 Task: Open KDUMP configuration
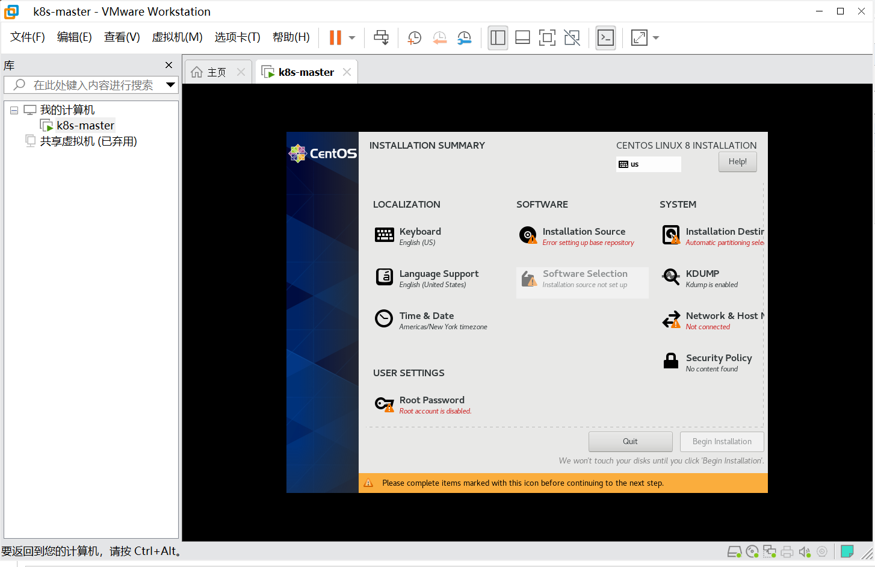click(700, 278)
